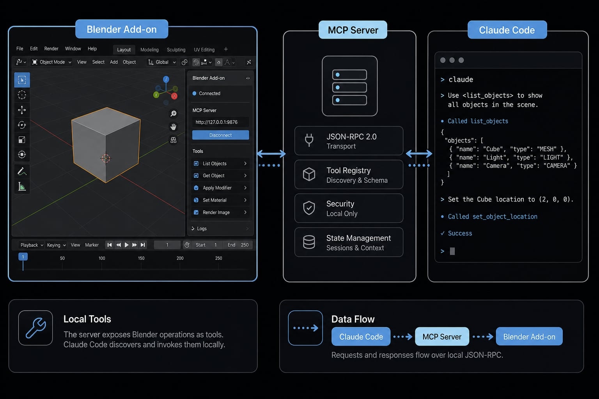Open the editor type dropdown
This screenshot has height=399, width=599.
point(21,62)
